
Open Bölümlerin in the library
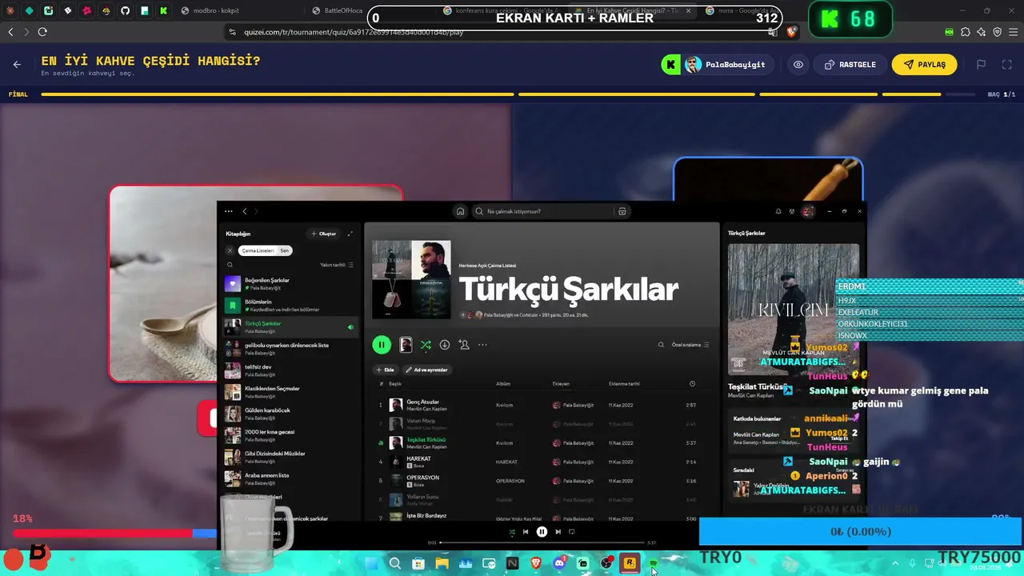(290, 306)
